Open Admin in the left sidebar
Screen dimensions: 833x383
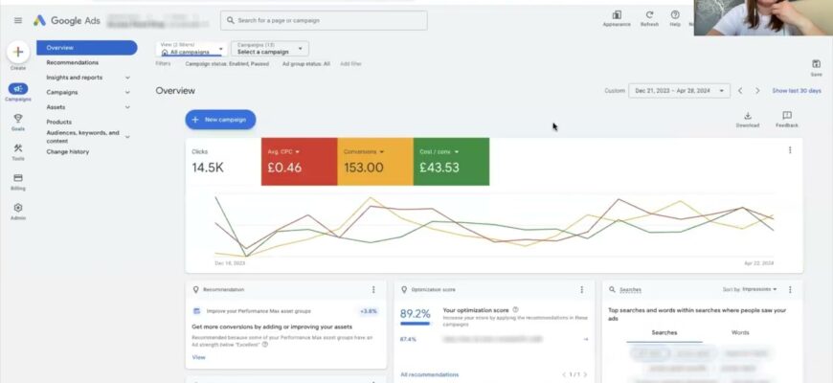pos(18,209)
